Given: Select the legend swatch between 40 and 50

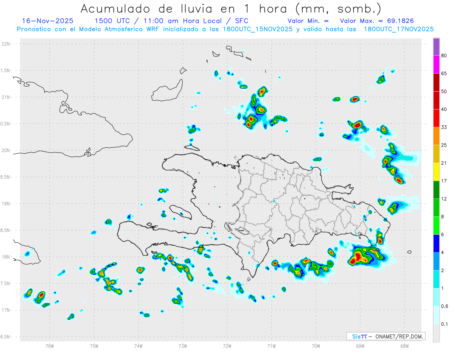Looking at the screenshot, I should [x=436, y=100].
